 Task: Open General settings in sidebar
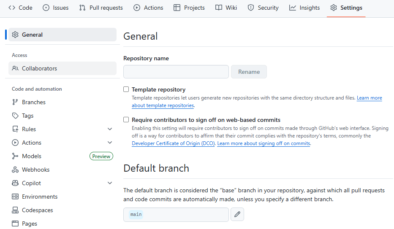pyautogui.click(x=62, y=35)
